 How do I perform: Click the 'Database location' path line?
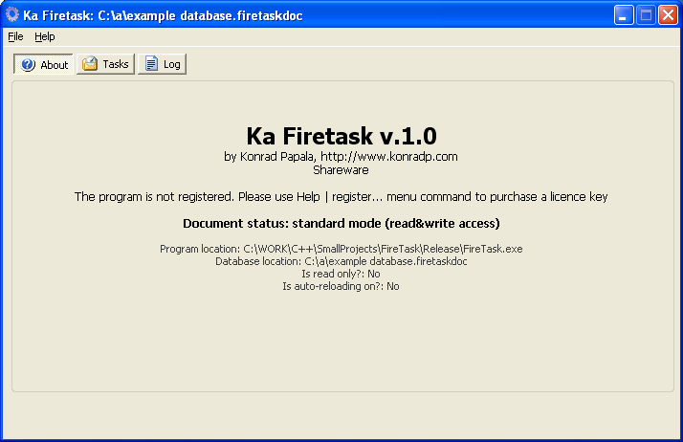click(x=341, y=261)
